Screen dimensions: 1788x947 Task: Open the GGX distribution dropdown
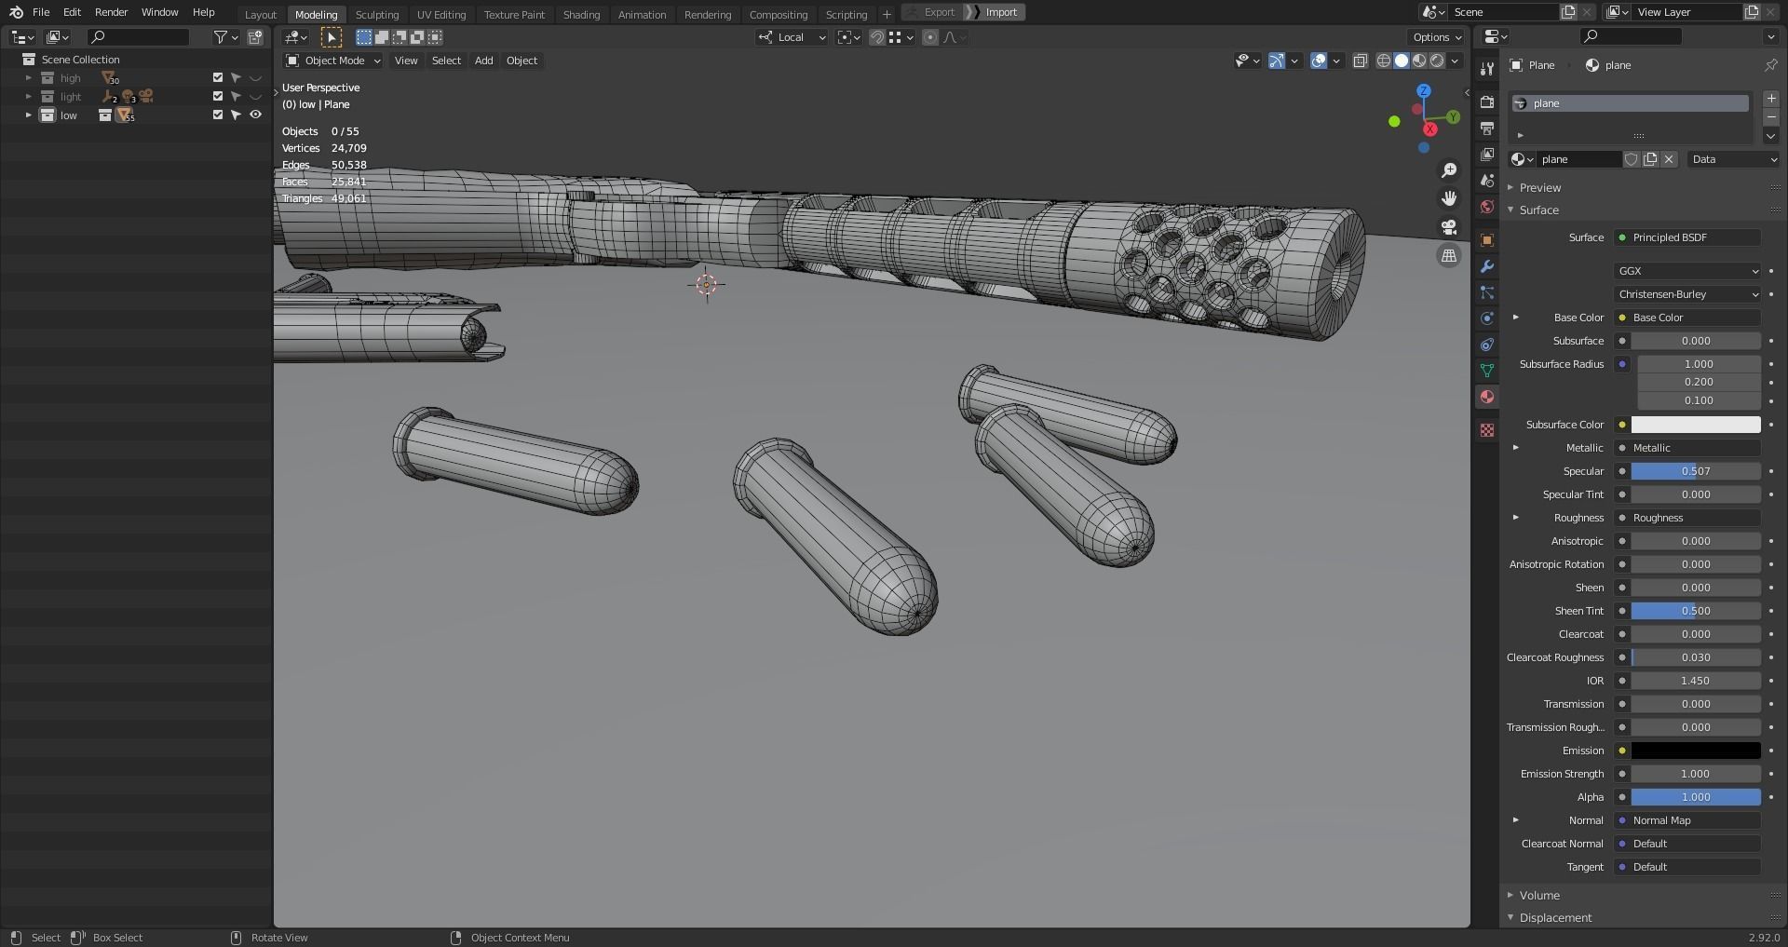(1687, 271)
